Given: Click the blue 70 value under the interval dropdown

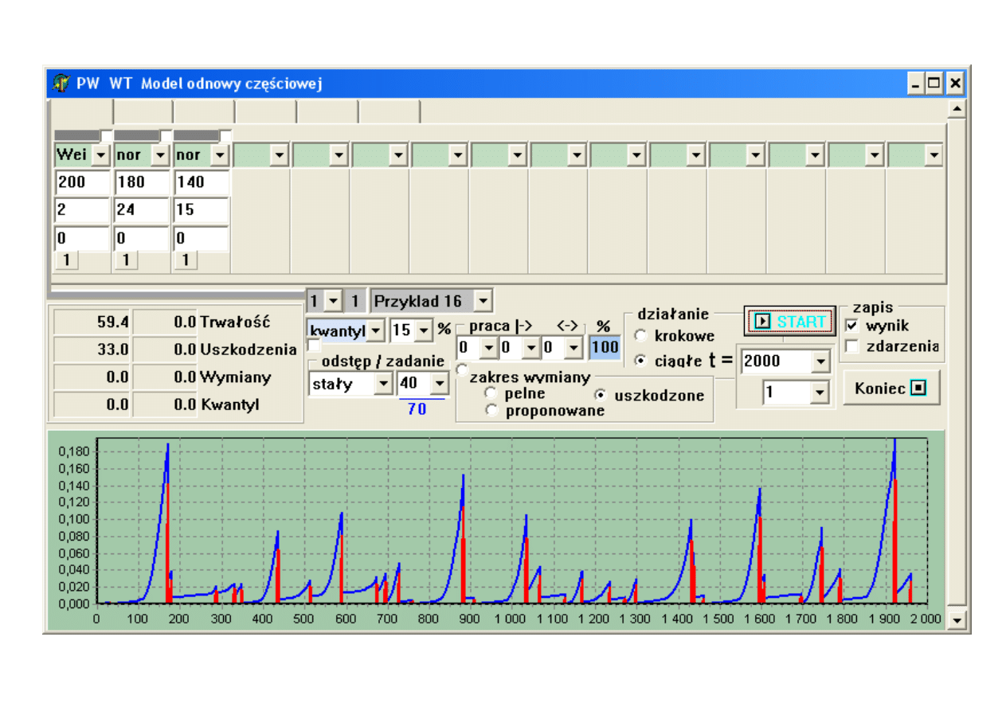Looking at the screenshot, I should [417, 409].
